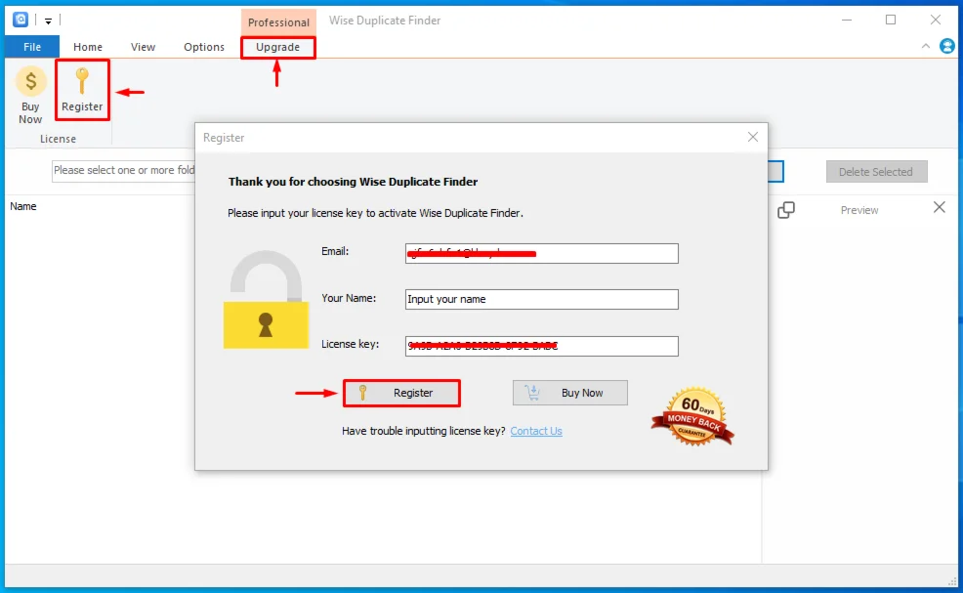The width and height of the screenshot is (963, 593).
Task: Click the License key input field
Action: 542,346
